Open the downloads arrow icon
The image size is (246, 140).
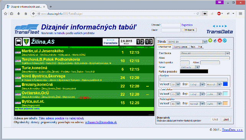(18, 14)
